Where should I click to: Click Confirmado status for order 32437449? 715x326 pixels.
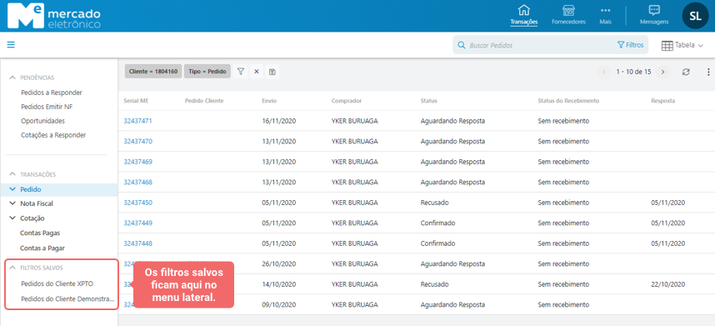pyautogui.click(x=437, y=223)
